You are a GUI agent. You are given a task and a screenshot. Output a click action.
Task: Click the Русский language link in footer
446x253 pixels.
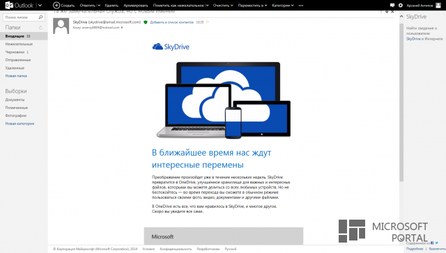231,249
